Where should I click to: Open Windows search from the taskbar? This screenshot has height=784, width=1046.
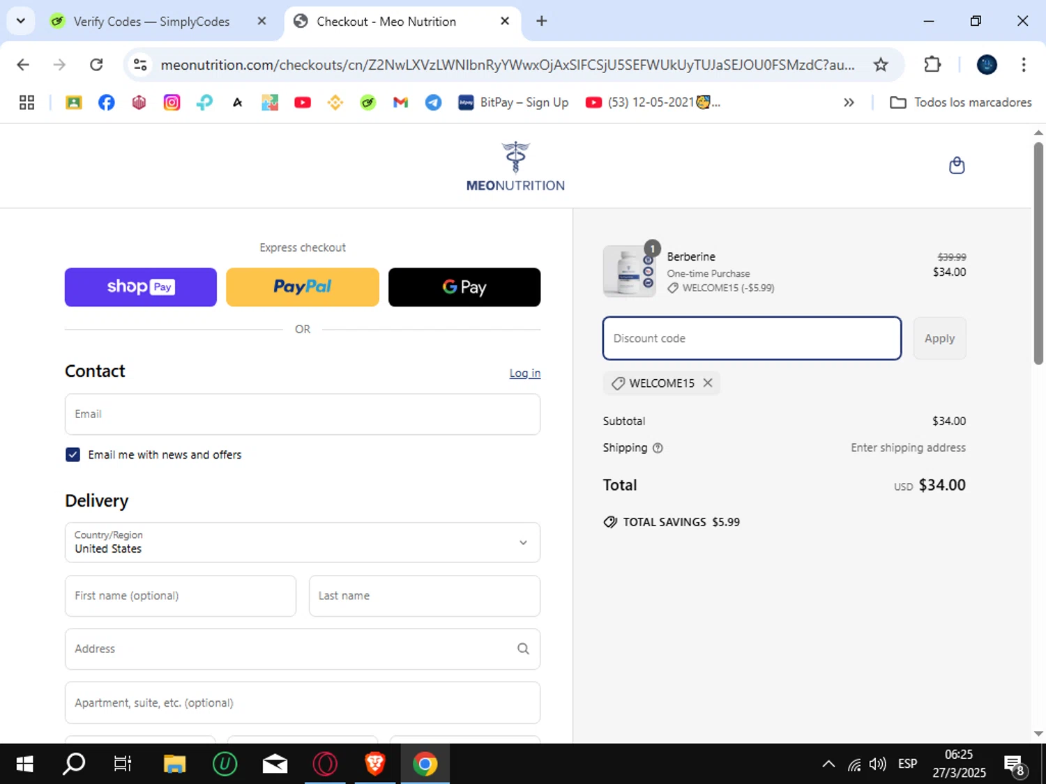(x=73, y=764)
